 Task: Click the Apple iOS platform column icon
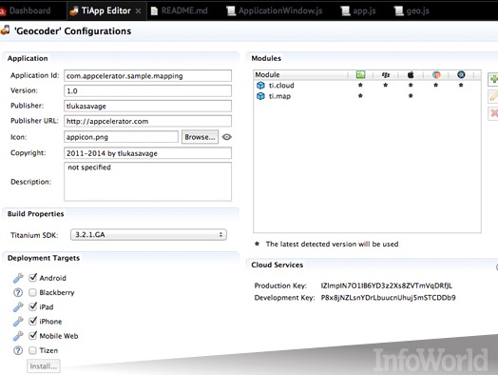(411, 75)
